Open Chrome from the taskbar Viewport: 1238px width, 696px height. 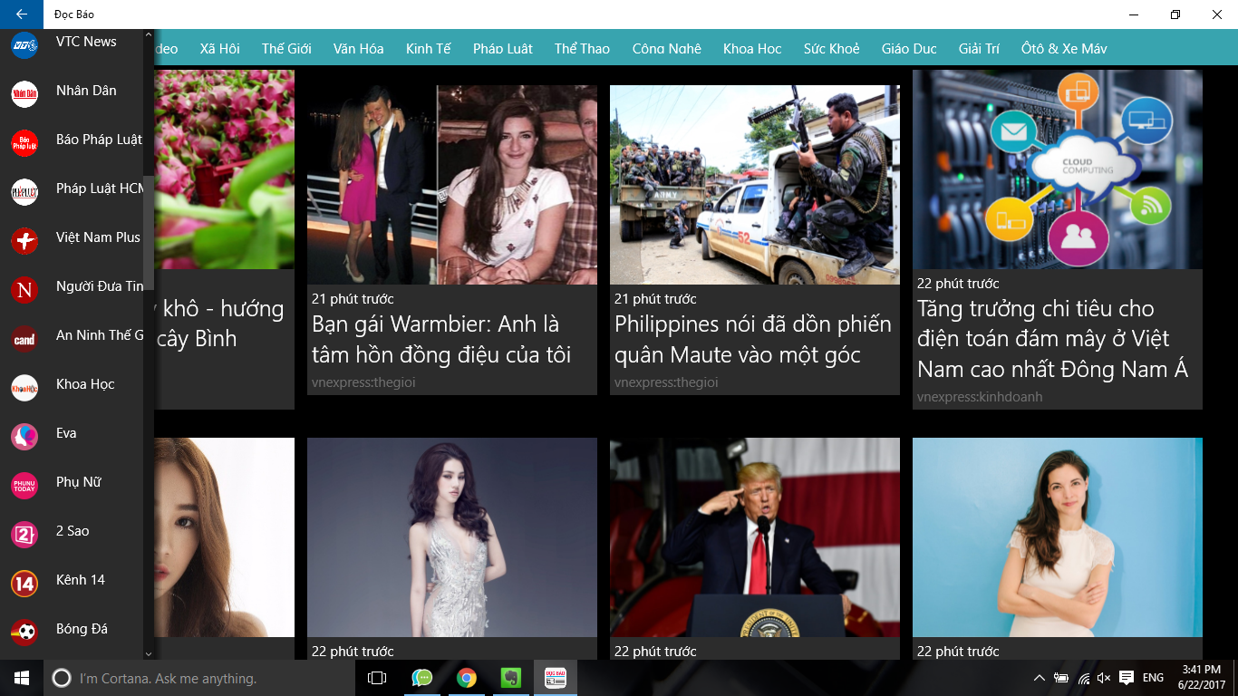click(467, 678)
